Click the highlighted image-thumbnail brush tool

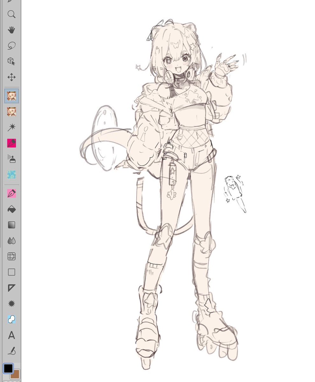click(11, 96)
